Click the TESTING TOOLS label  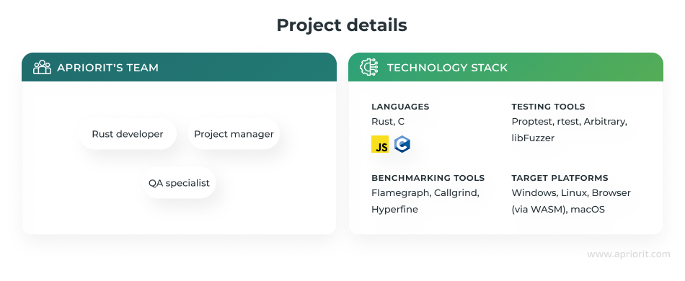(x=548, y=107)
